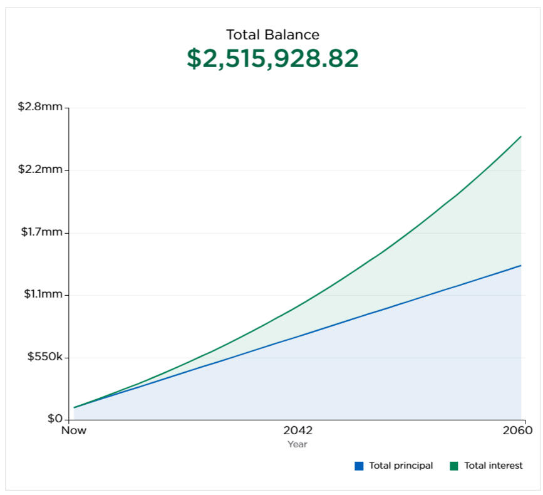Click the blue Total principal legend swatch
The height and width of the screenshot is (495, 543).
tap(359, 466)
